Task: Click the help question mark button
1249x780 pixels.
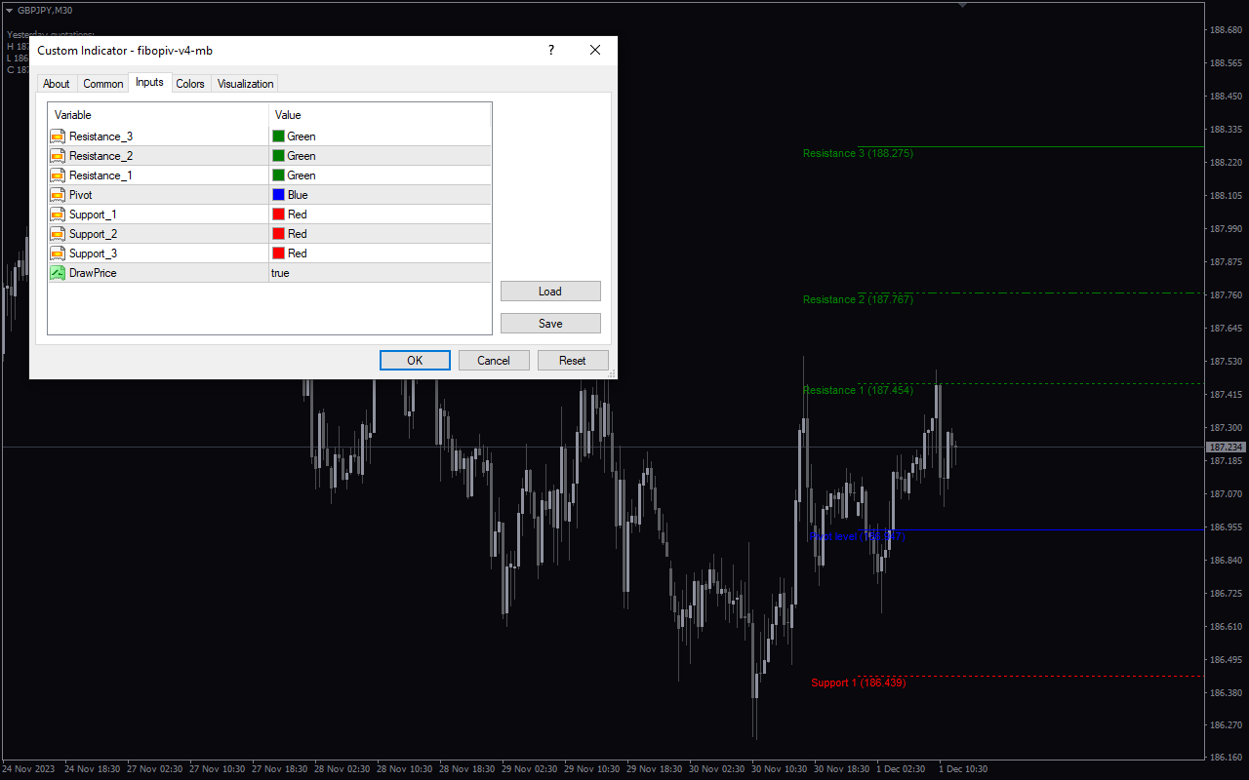Action: tap(551, 50)
